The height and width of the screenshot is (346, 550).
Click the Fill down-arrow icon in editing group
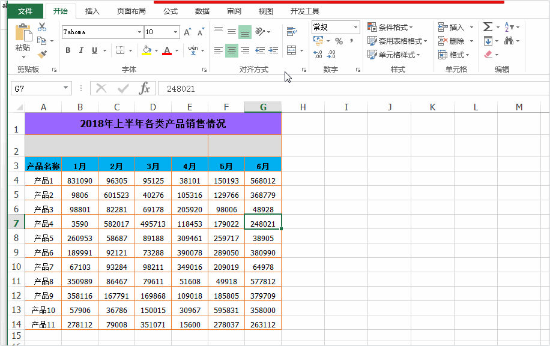click(x=488, y=41)
